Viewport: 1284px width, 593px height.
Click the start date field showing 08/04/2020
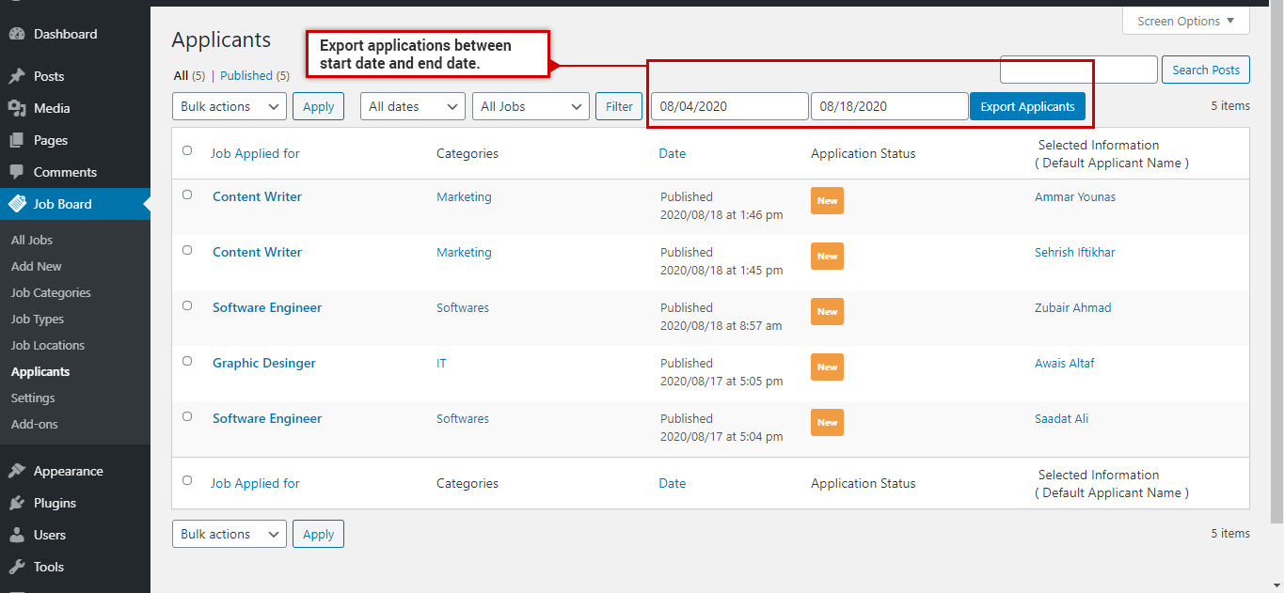729,106
